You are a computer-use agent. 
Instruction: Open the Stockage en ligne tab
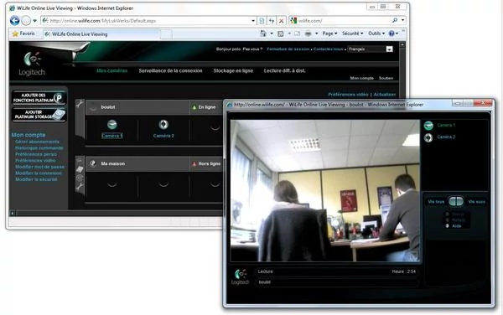[233, 71]
